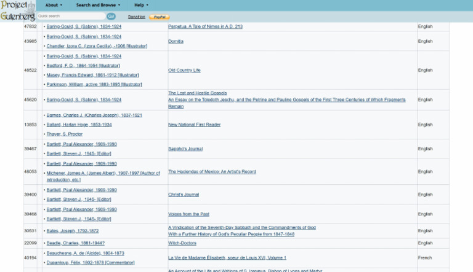This screenshot has height=272, width=473.
Task: Click the Project Gutenberg logo
Action: click(x=17, y=11)
